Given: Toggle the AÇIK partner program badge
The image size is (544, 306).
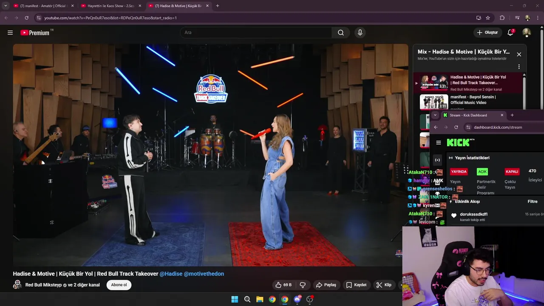Looking at the screenshot, I should (x=482, y=172).
